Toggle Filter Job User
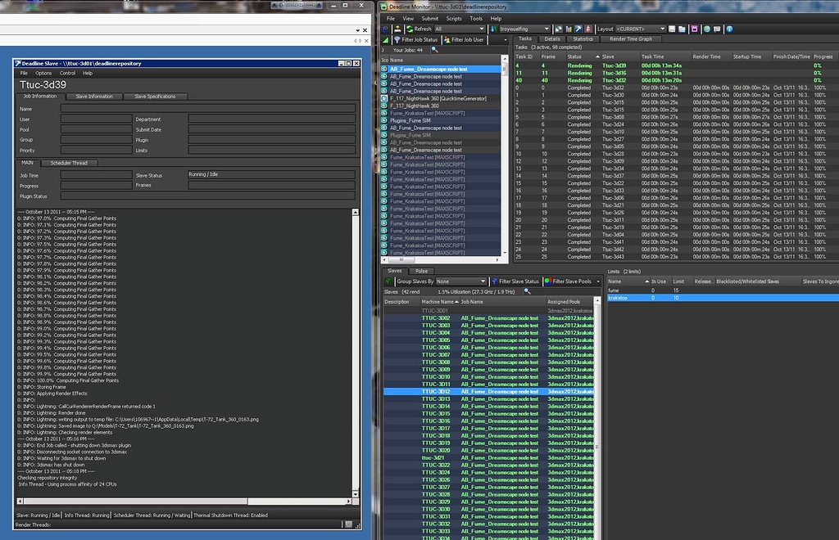 (x=465, y=39)
